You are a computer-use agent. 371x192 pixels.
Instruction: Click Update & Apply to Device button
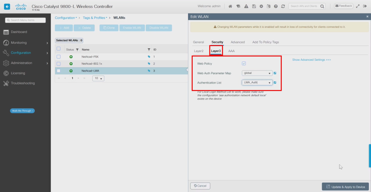[x=345, y=187]
